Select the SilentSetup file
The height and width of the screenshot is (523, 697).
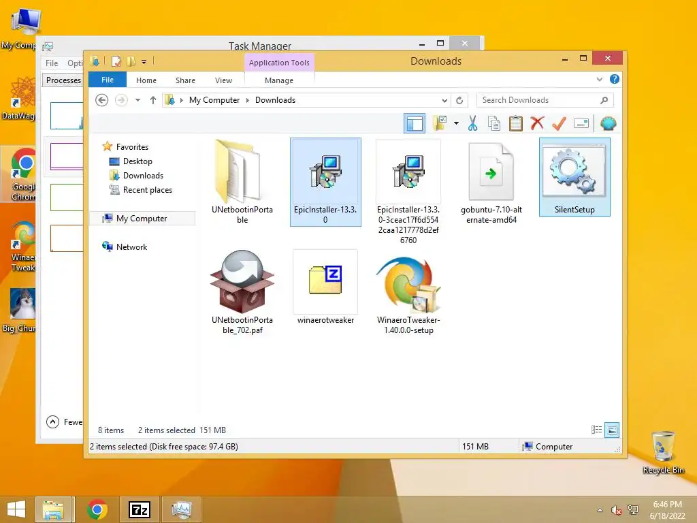point(574,177)
